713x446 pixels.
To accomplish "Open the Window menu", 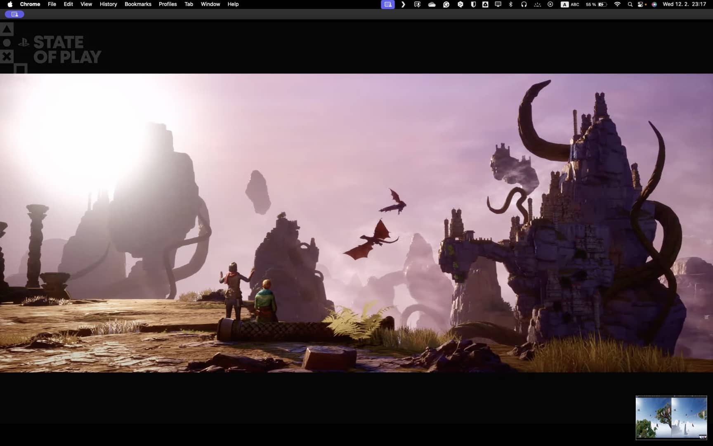I will coord(210,4).
